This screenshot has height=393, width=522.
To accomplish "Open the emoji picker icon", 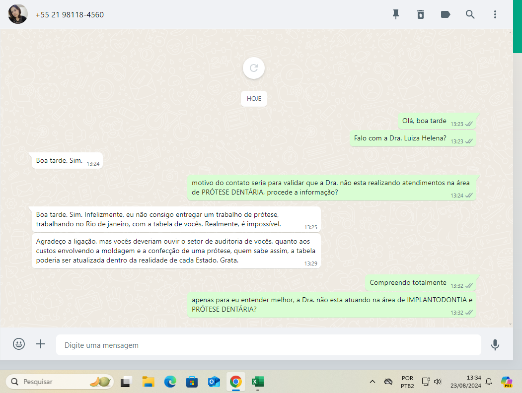I will point(19,344).
